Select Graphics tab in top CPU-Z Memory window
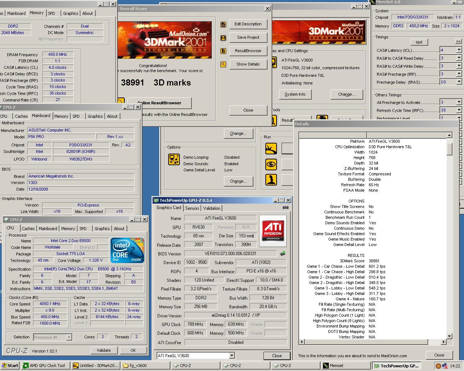The width and height of the screenshot is (464, 371). tap(70, 13)
